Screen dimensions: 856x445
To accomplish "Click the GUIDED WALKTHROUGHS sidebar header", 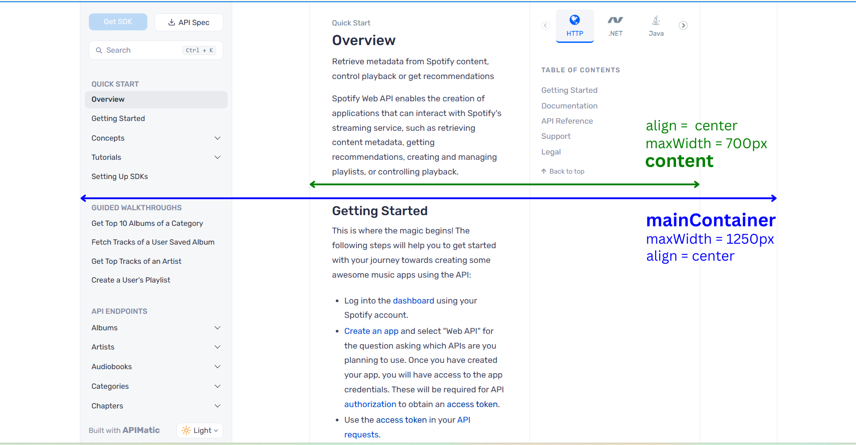I will point(137,208).
